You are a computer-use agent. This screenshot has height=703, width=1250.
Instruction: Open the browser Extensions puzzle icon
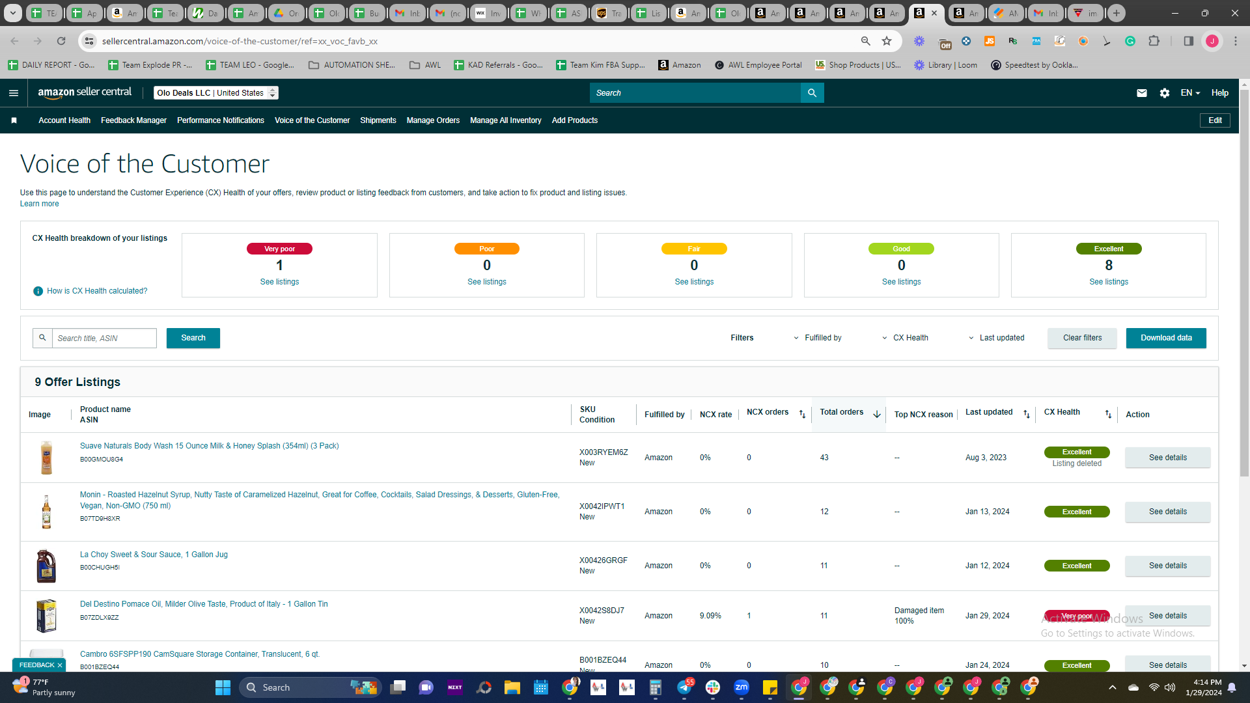pos(1154,41)
